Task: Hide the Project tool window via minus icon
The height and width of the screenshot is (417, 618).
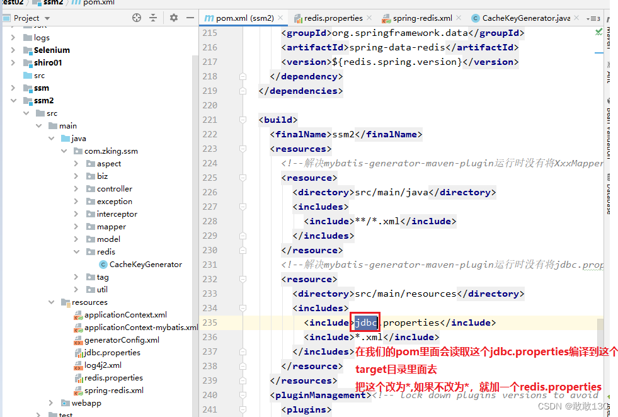Action: 191,18
